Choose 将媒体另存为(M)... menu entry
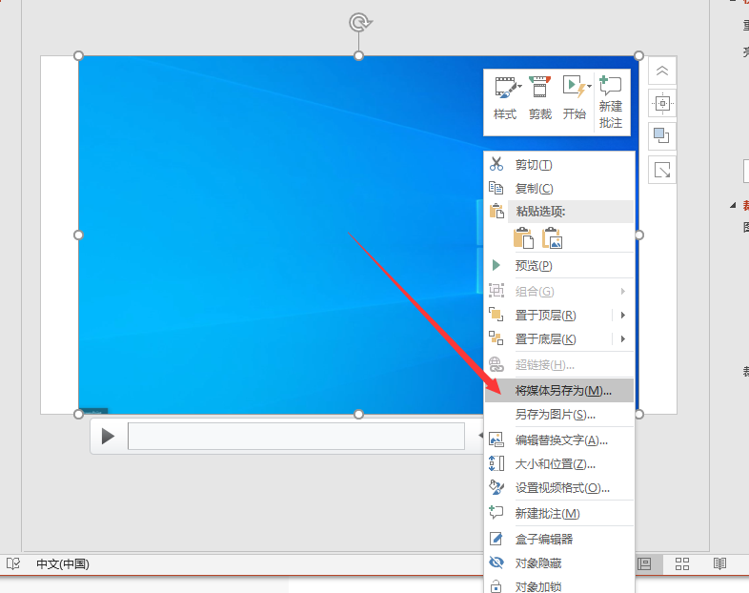 point(559,390)
